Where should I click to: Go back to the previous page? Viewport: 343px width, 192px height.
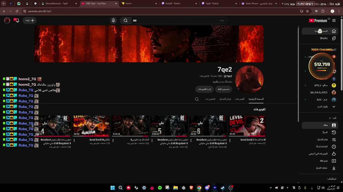(4, 11)
